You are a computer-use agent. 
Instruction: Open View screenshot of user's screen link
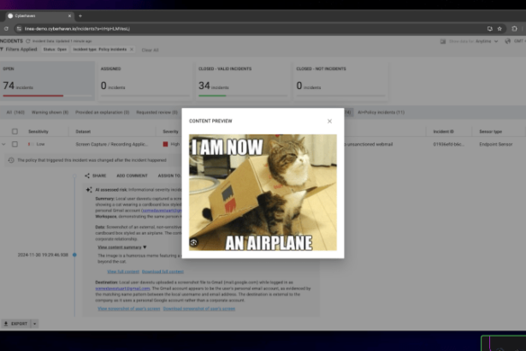[x=129, y=309]
